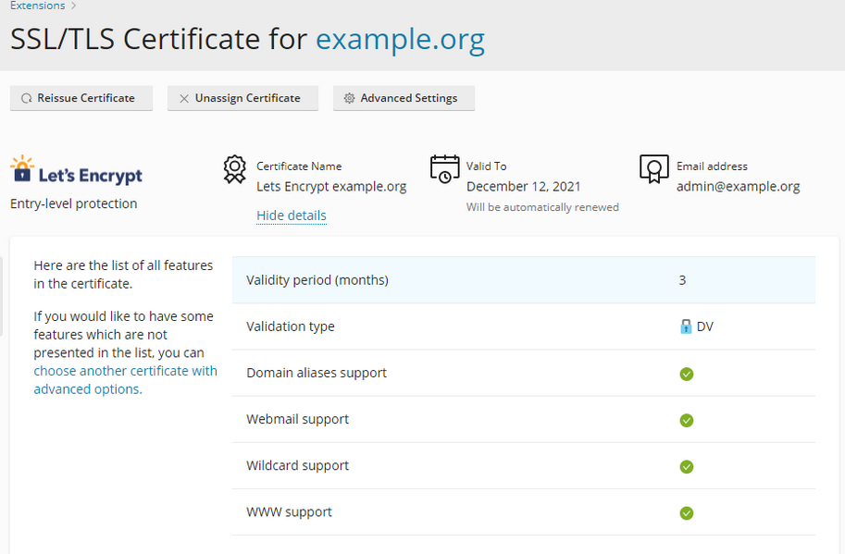Click the Valid To heading
The height and width of the screenshot is (554, 845).
(x=486, y=166)
